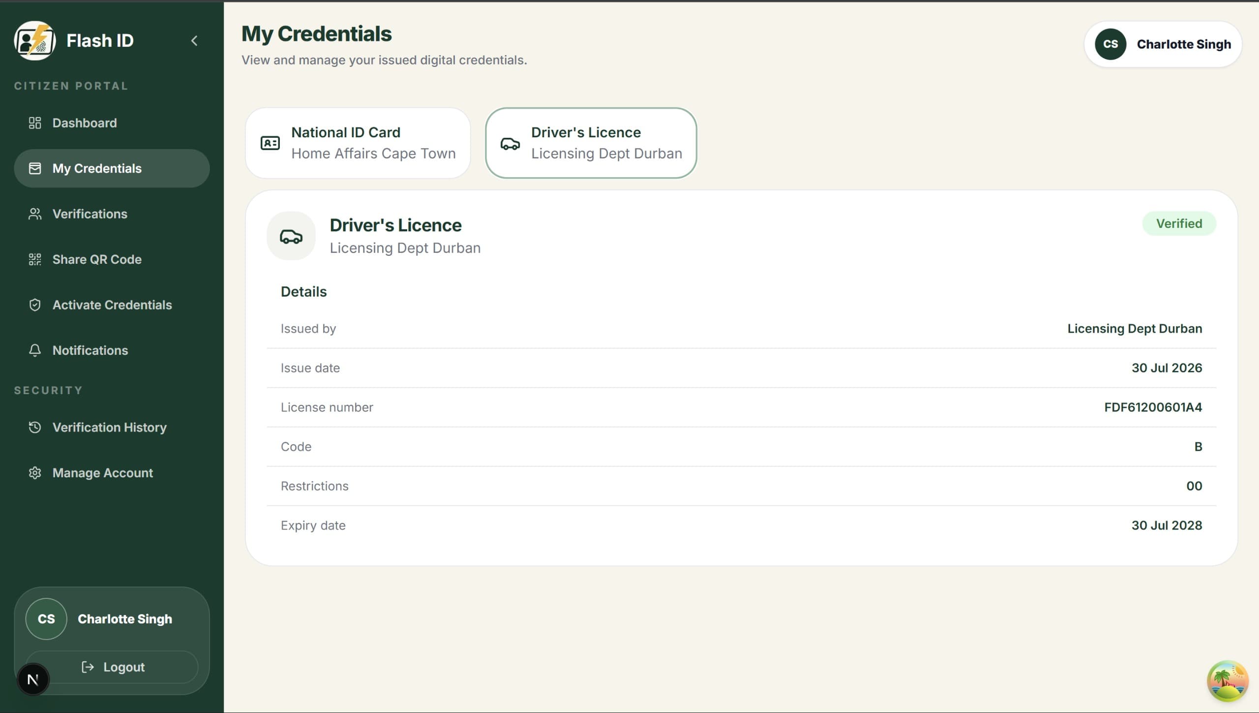This screenshot has height=713, width=1259.
Task: Click Charlotte Singh name in sidebar footer
Action: [x=125, y=619]
